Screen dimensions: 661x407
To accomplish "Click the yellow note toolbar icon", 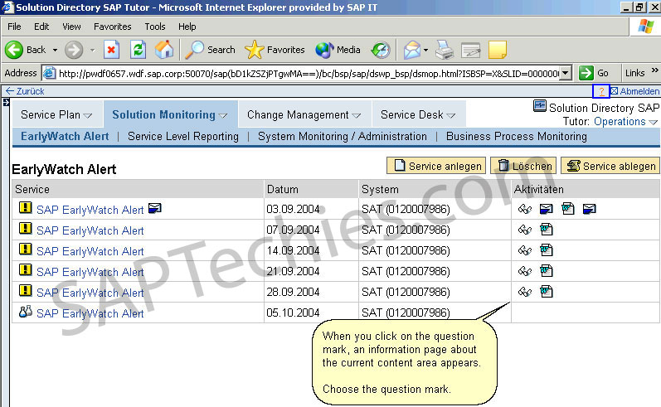I will point(498,50).
